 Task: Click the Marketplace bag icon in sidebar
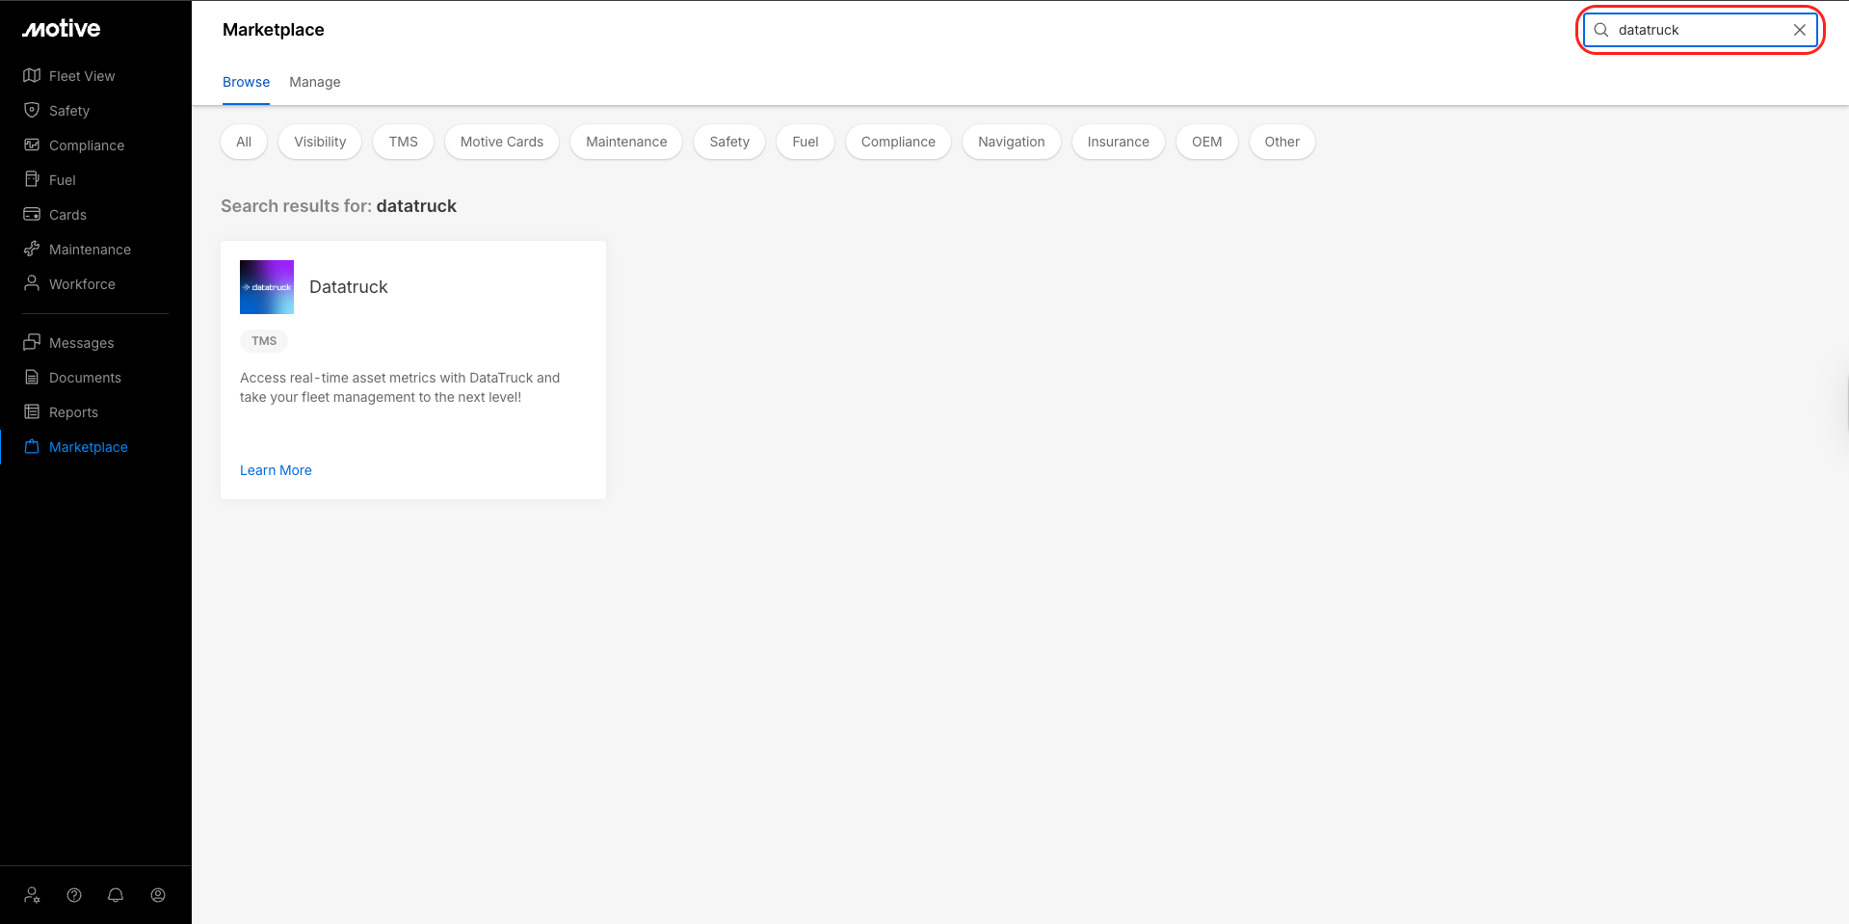(32, 446)
